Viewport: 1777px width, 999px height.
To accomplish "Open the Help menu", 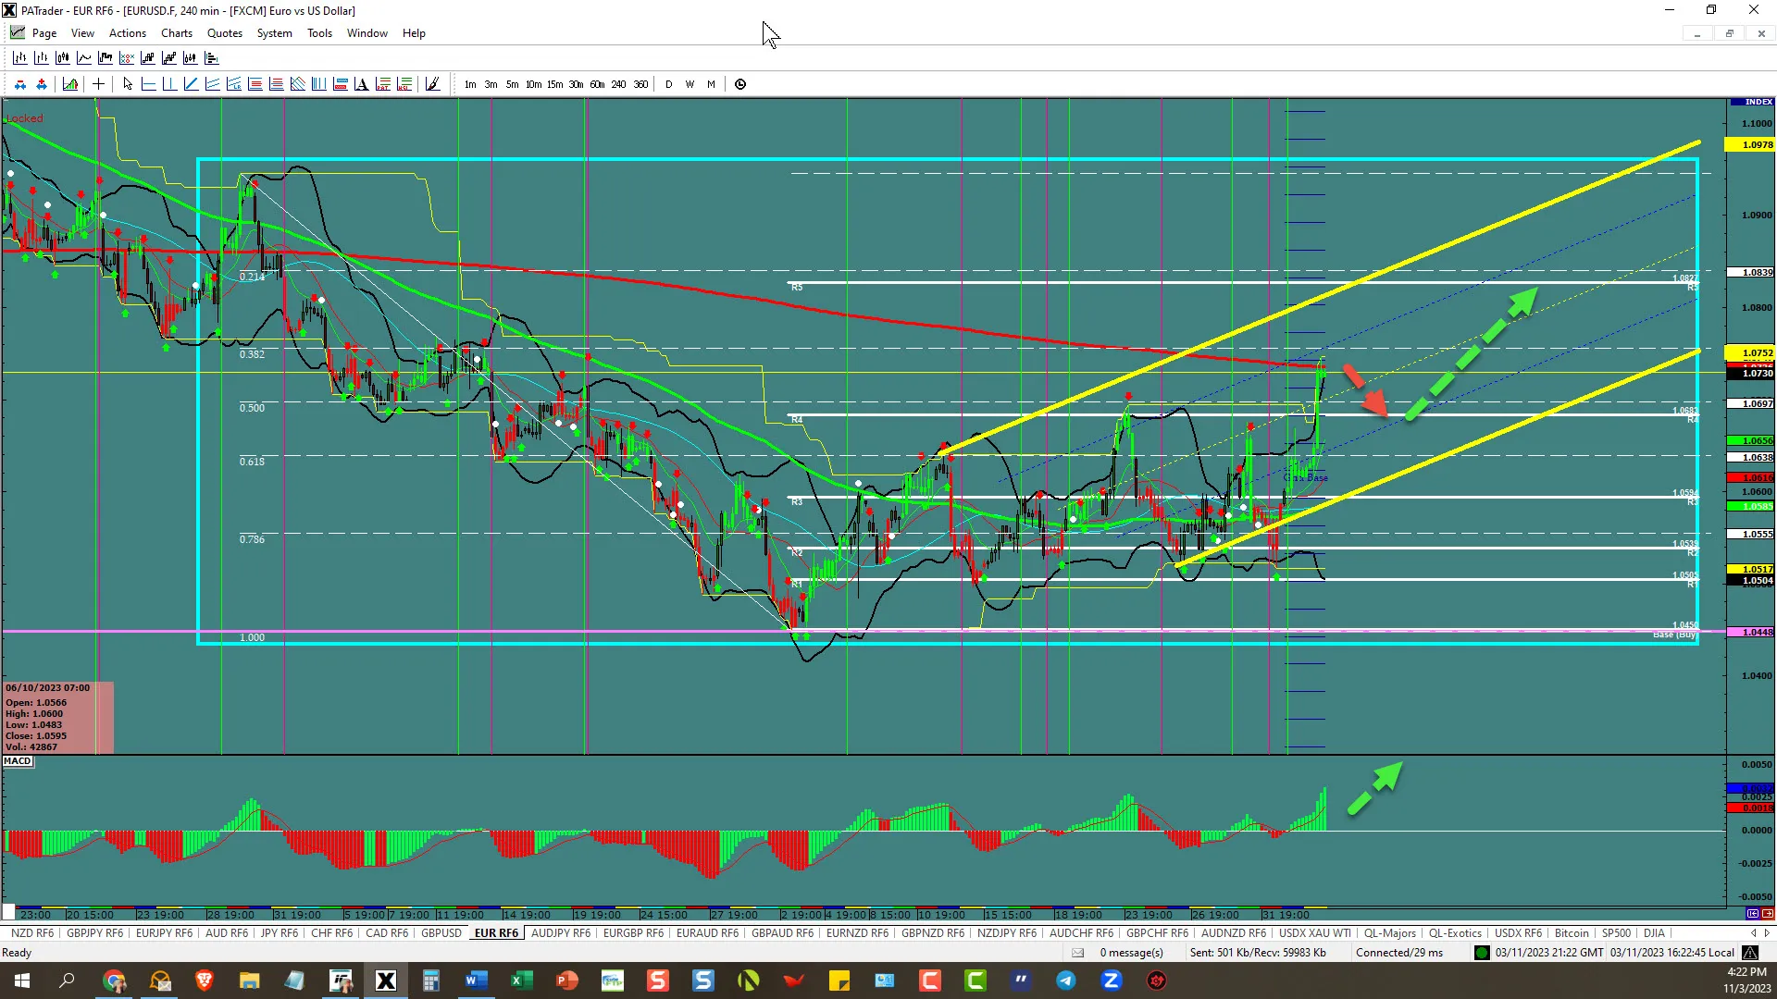I will coord(414,33).
